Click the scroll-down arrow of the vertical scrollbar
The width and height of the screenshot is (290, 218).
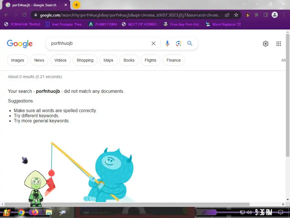pyautogui.click(x=288, y=200)
